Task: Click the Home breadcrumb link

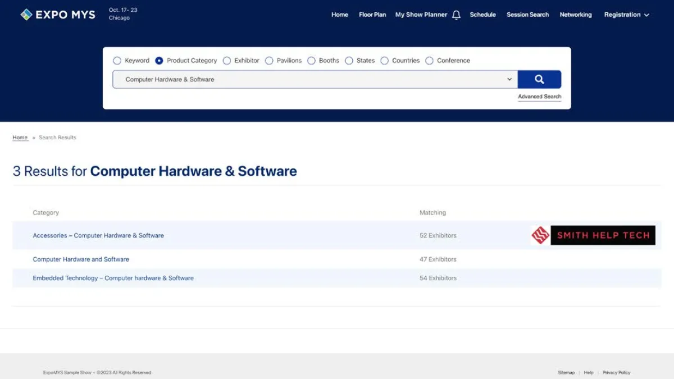Action: 20,138
